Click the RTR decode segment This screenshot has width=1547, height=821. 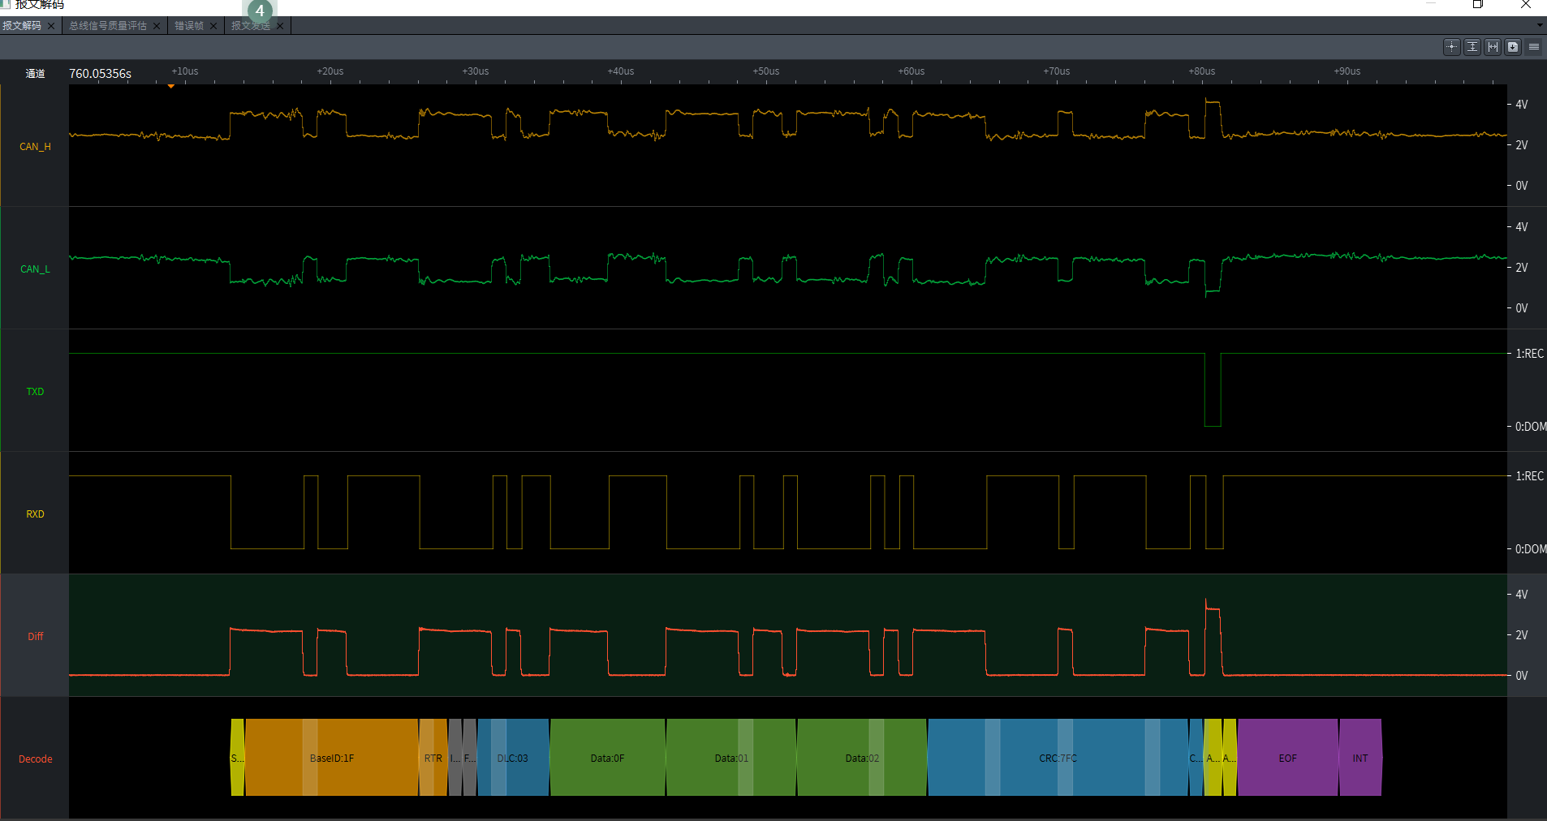pyautogui.click(x=433, y=758)
